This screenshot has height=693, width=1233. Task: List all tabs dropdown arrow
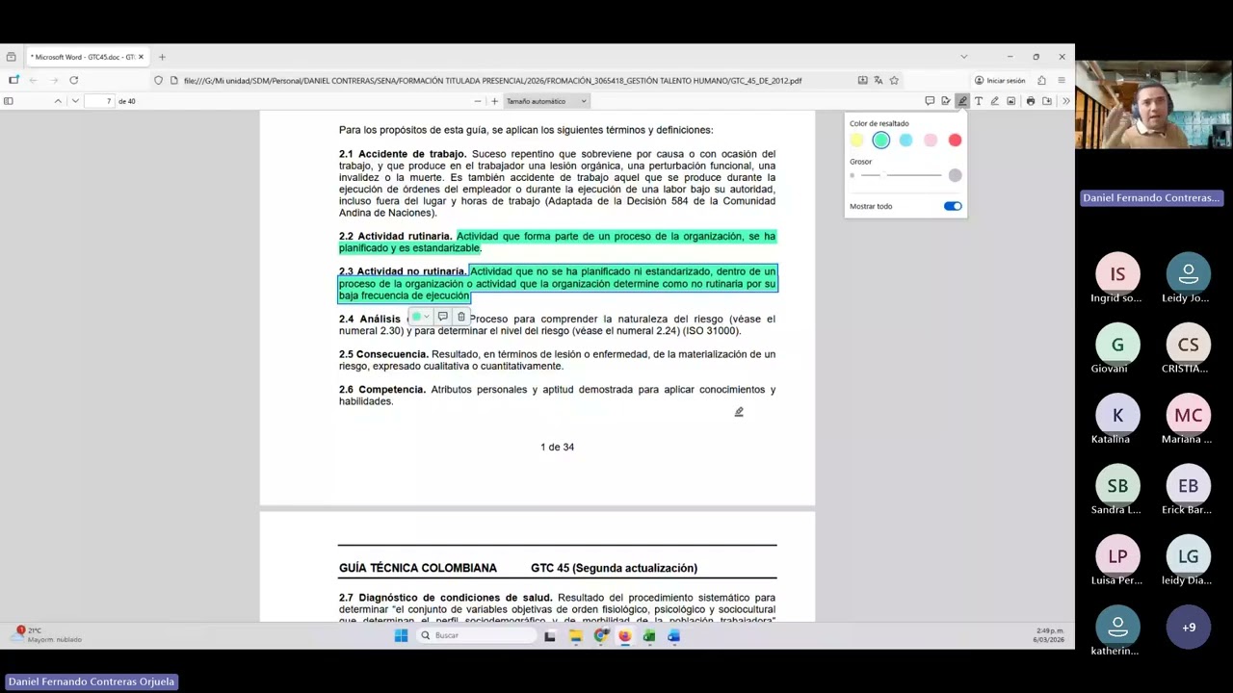pyautogui.click(x=963, y=57)
